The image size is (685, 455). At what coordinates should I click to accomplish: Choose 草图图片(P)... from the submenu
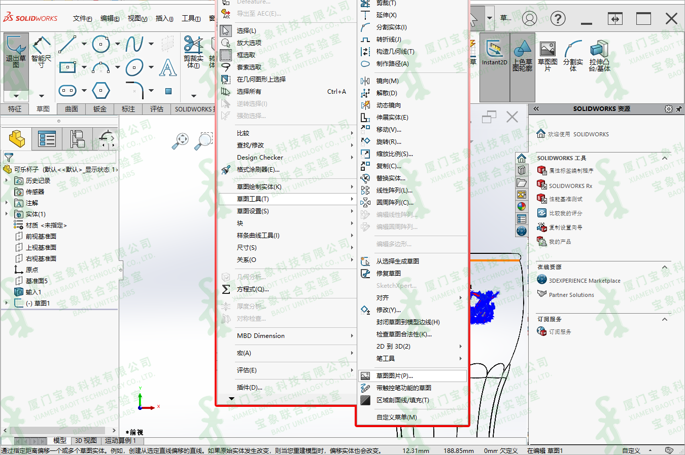[413, 376]
